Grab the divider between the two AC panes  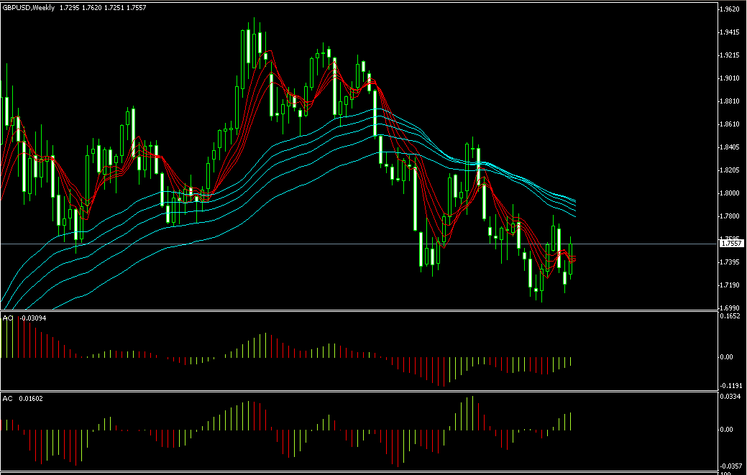359,392
